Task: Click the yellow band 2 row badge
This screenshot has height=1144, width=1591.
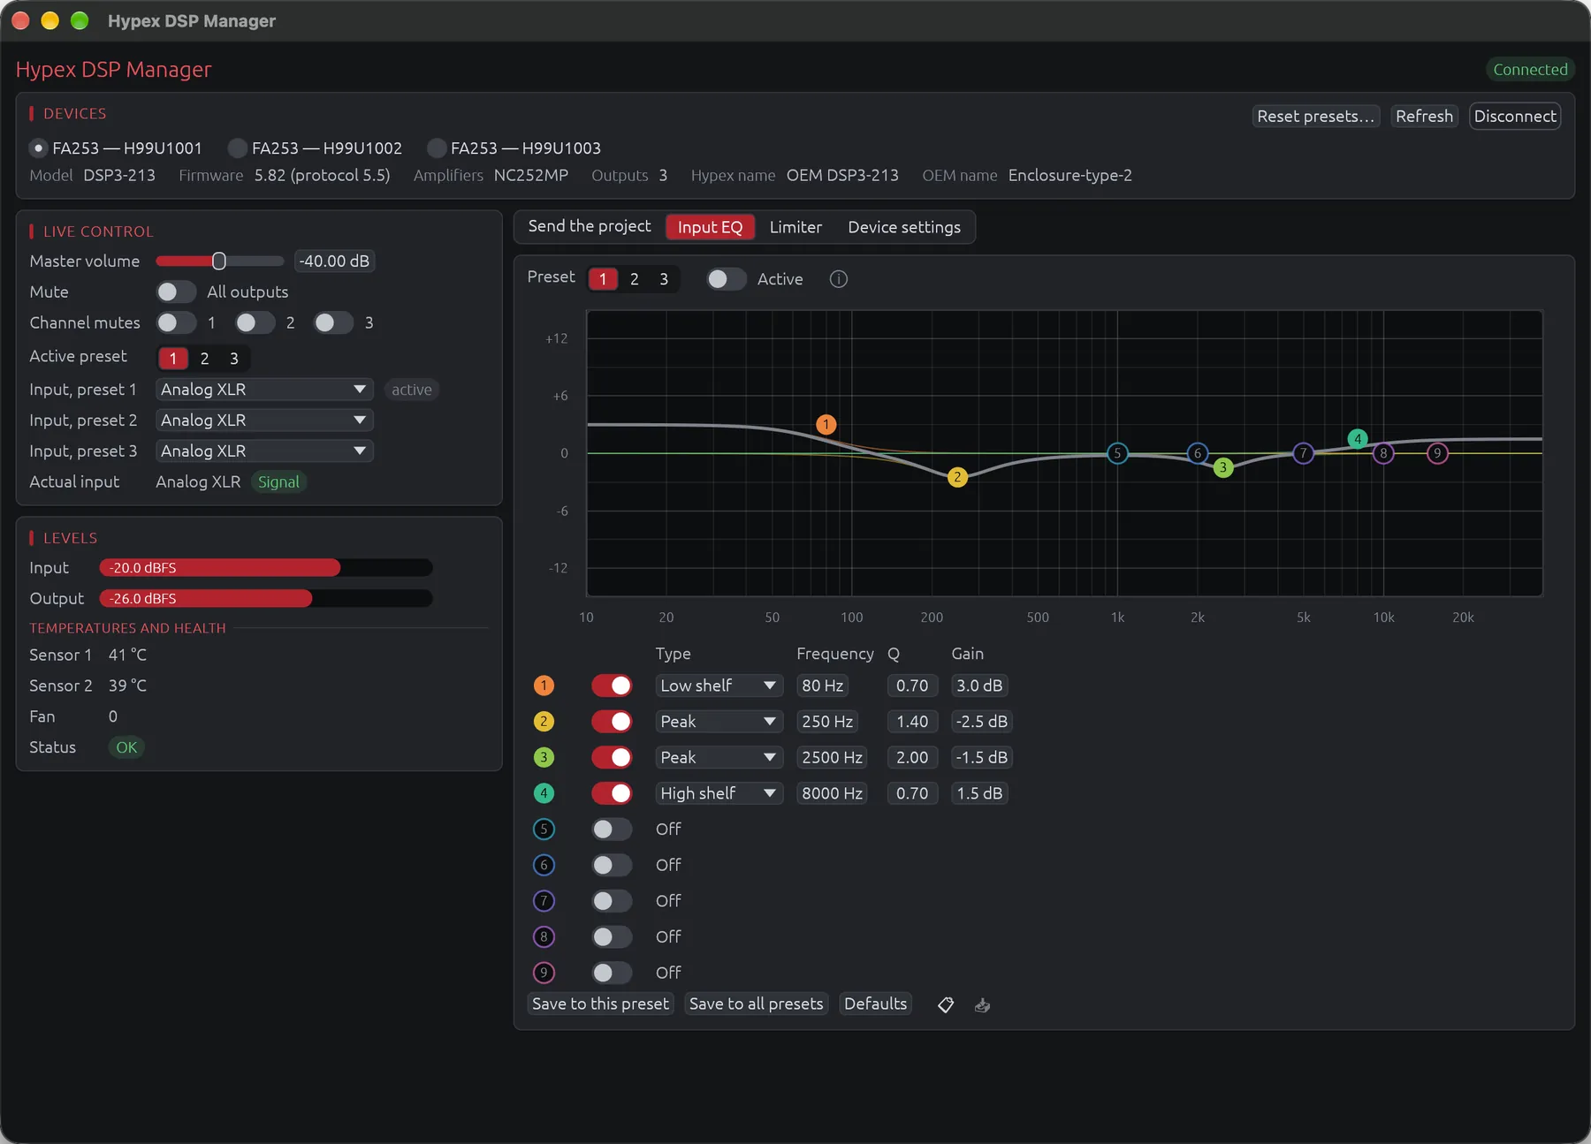Action: (x=544, y=722)
